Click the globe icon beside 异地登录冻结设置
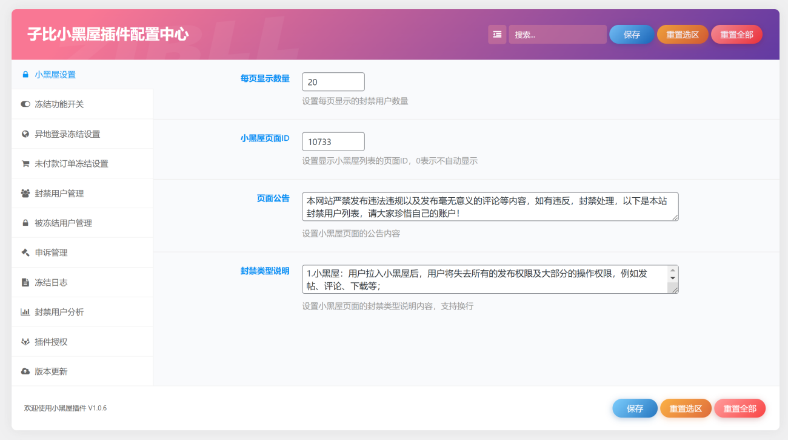This screenshot has width=788, height=440. 25,134
